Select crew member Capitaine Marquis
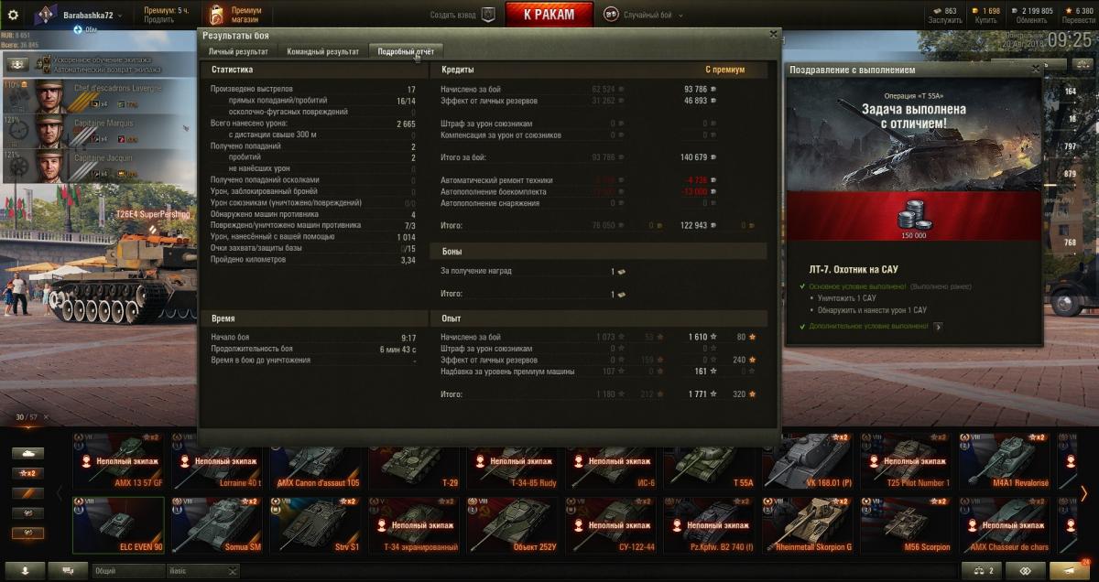 [98, 130]
